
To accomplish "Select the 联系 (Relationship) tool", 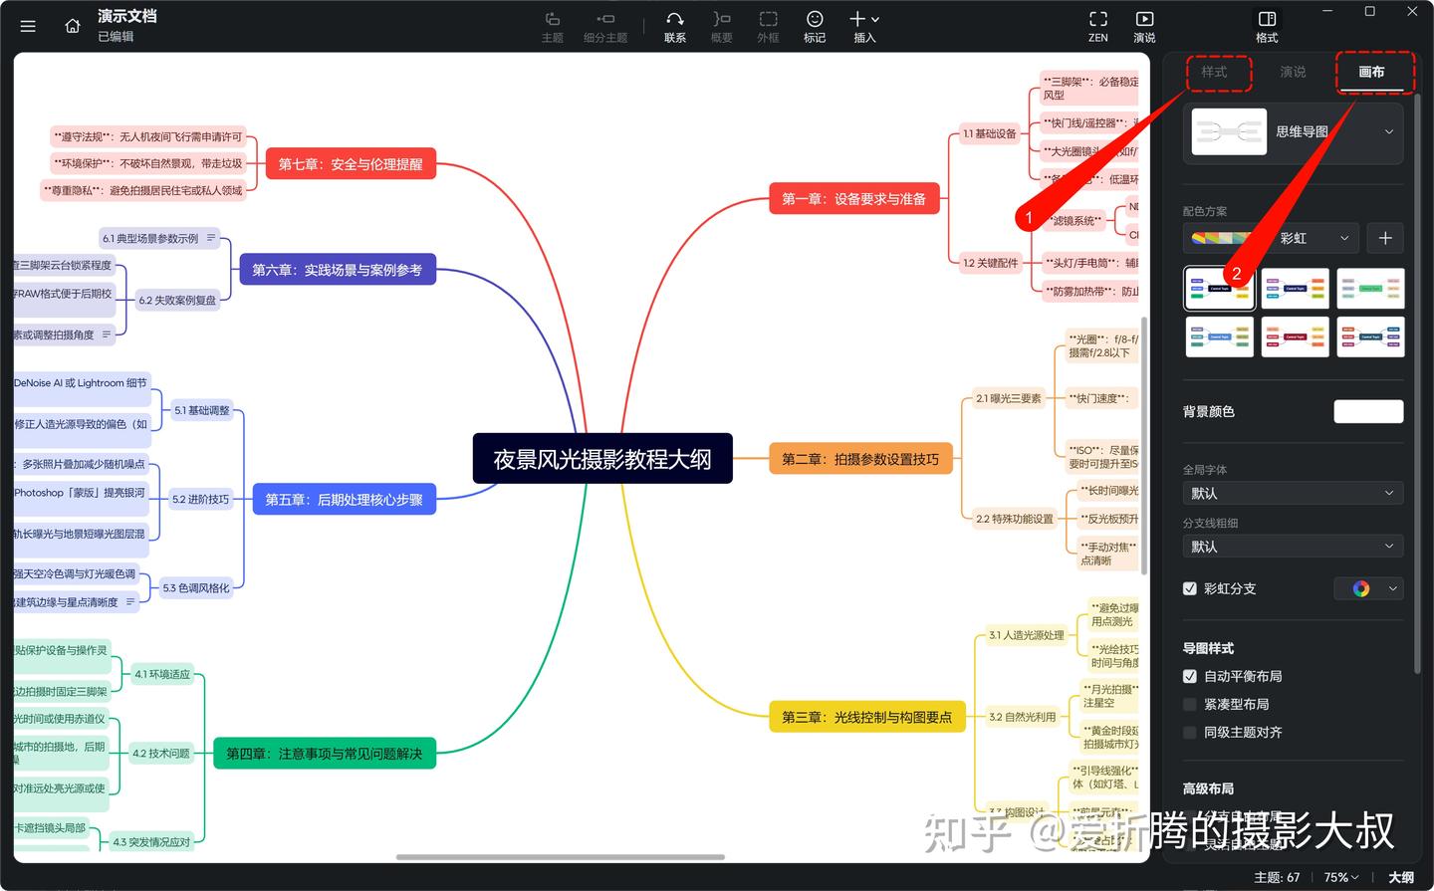I will (674, 25).
